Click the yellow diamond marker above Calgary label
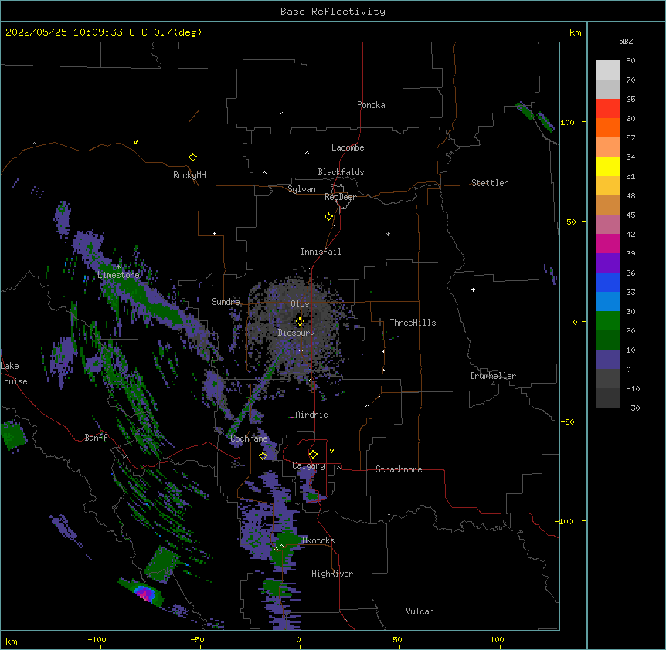This screenshot has width=666, height=650. tap(313, 455)
